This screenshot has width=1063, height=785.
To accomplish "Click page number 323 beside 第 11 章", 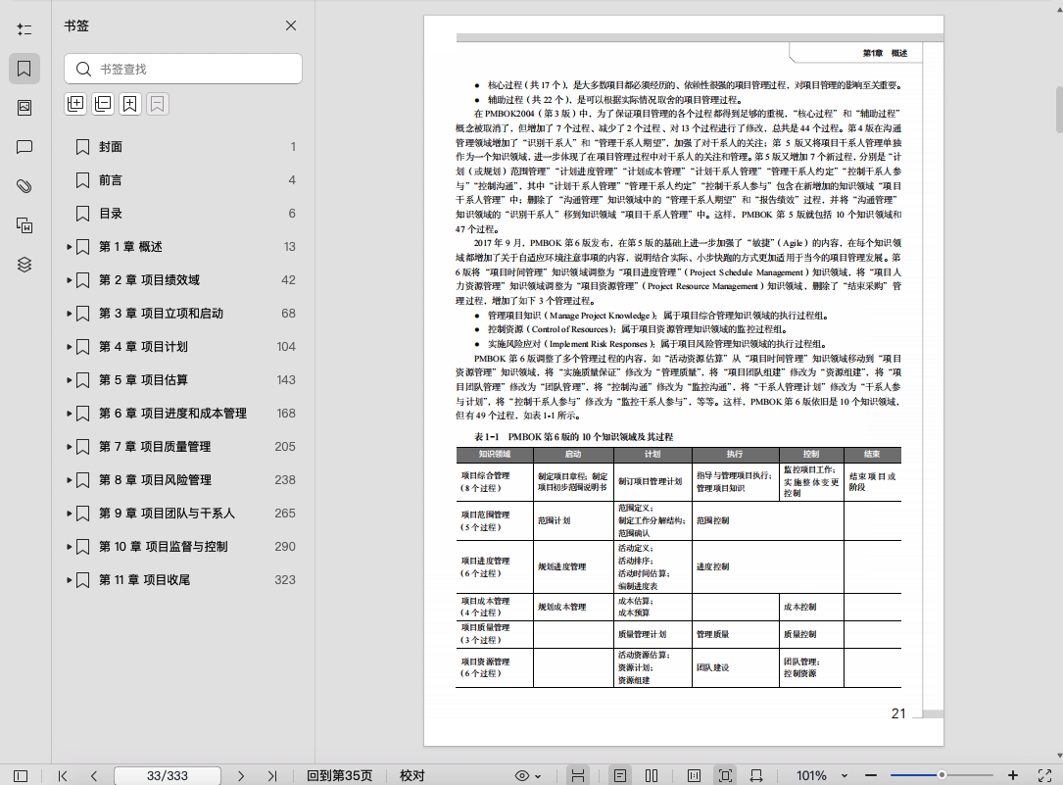I will point(285,579).
